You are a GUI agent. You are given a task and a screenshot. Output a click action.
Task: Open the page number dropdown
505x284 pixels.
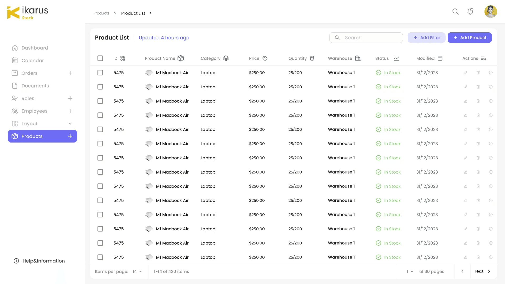click(410, 271)
